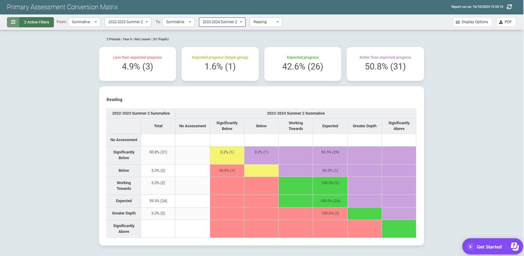Open the 2022-2023 Summer 2 period dropdown
The width and height of the screenshot is (524, 256).
click(x=128, y=22)
